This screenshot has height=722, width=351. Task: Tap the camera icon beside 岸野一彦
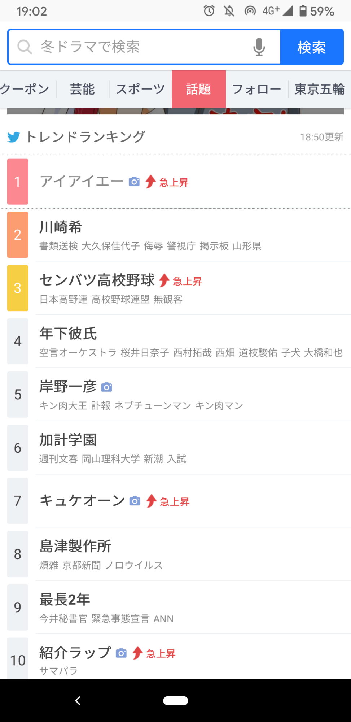(x=106, y=387)
